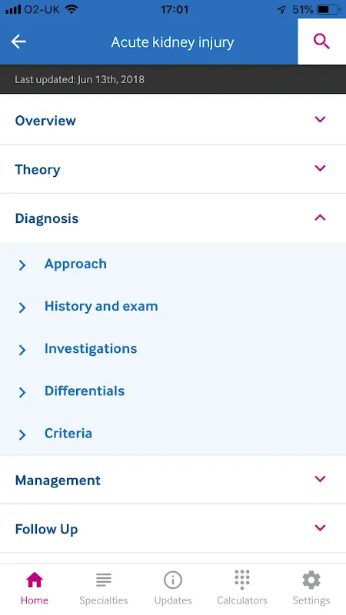Expand the Theory section chevron
The image size is (346, 615).
pos(320,168)
